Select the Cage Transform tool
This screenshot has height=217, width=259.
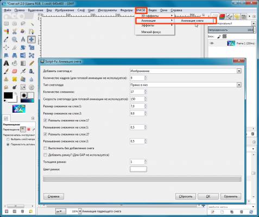[x=31, y=55]
